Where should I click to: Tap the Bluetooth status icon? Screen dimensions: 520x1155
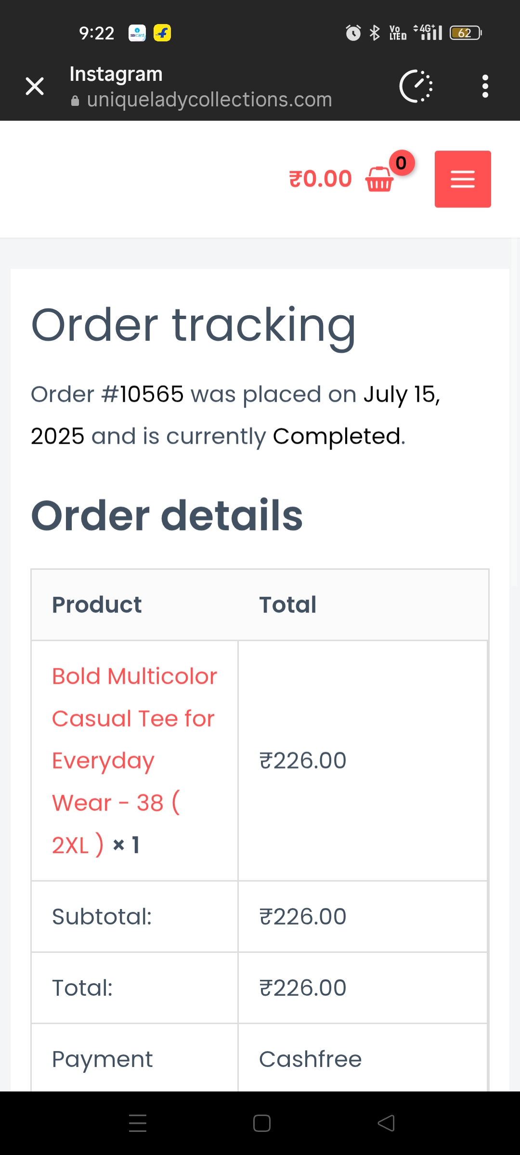[x=375, y=33]
